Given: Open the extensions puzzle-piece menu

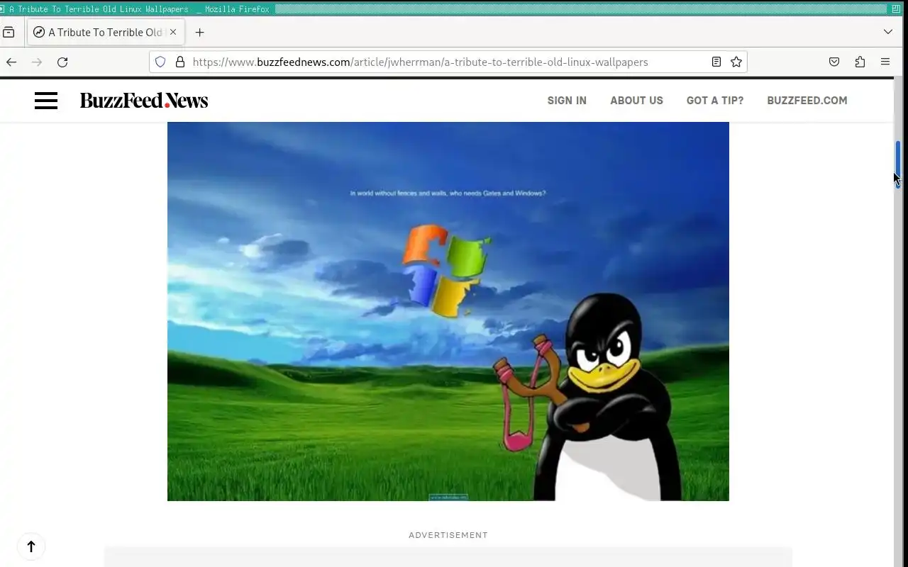Looking at the screenshot, I should [860, 62].
